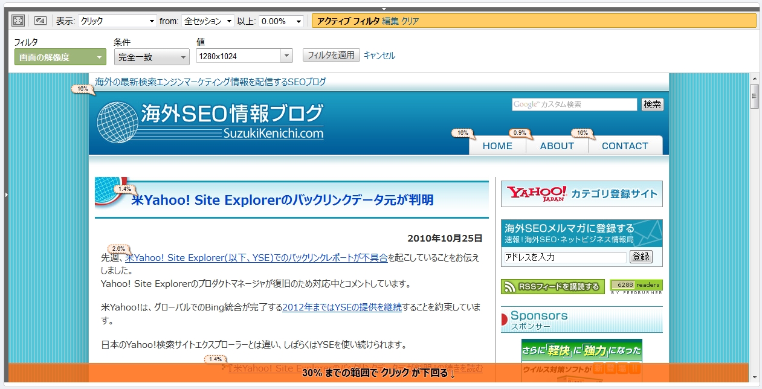Image resolution: width=762 pixels, height=389 pixels.
Task: Click the date text 2010年10月25日
Action: coord(445,238)
